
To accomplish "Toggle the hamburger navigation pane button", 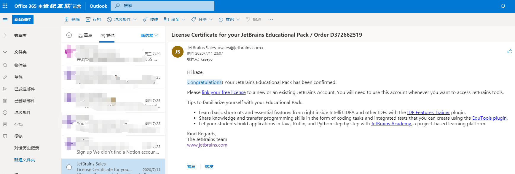I will 5,19.
